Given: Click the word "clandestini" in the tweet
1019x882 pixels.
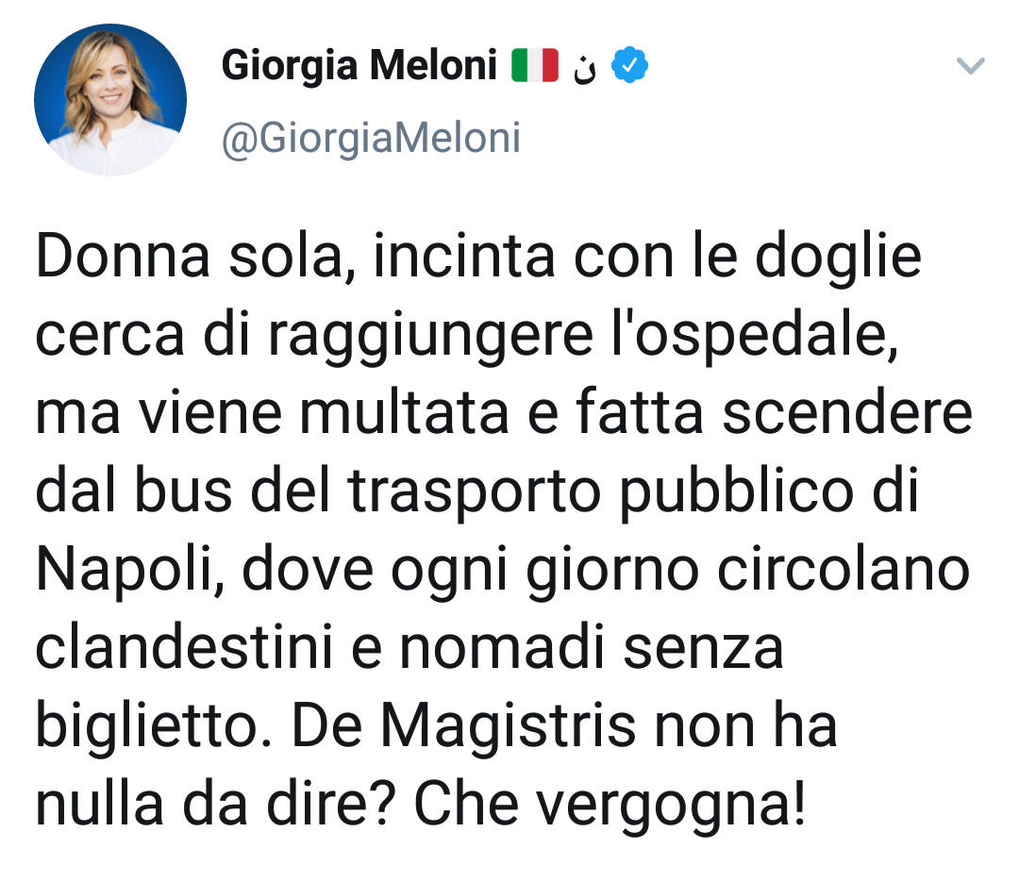Looking at the screenshot, I should pos(184,648).
